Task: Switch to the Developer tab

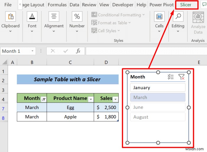Action: point(123,5)
